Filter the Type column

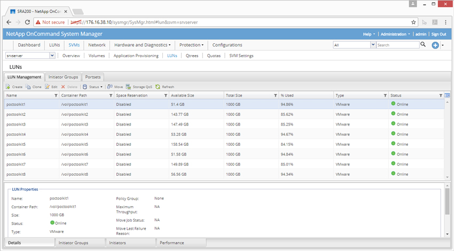coord(385,95)
